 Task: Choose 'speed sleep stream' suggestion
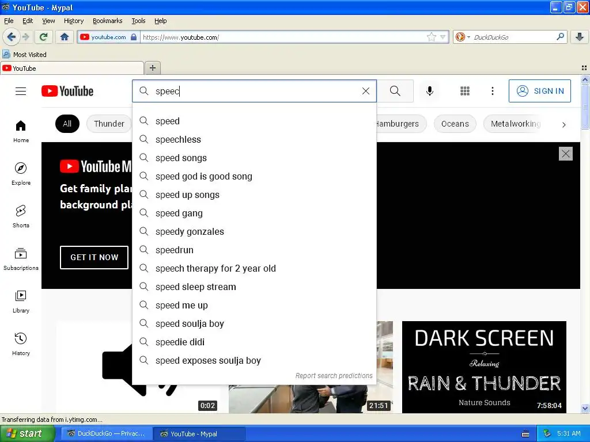pyautogui.click(x=254, y=287)
